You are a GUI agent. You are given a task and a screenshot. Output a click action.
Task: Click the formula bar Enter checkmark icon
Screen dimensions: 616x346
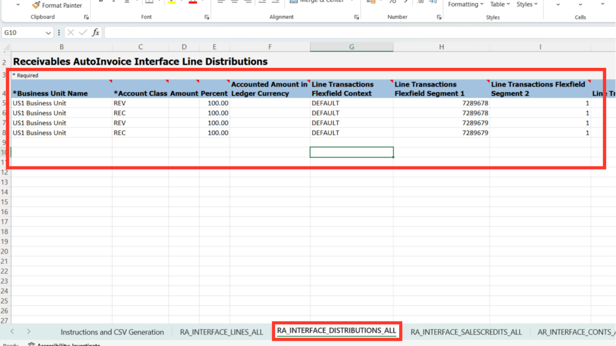pos(83,33)
